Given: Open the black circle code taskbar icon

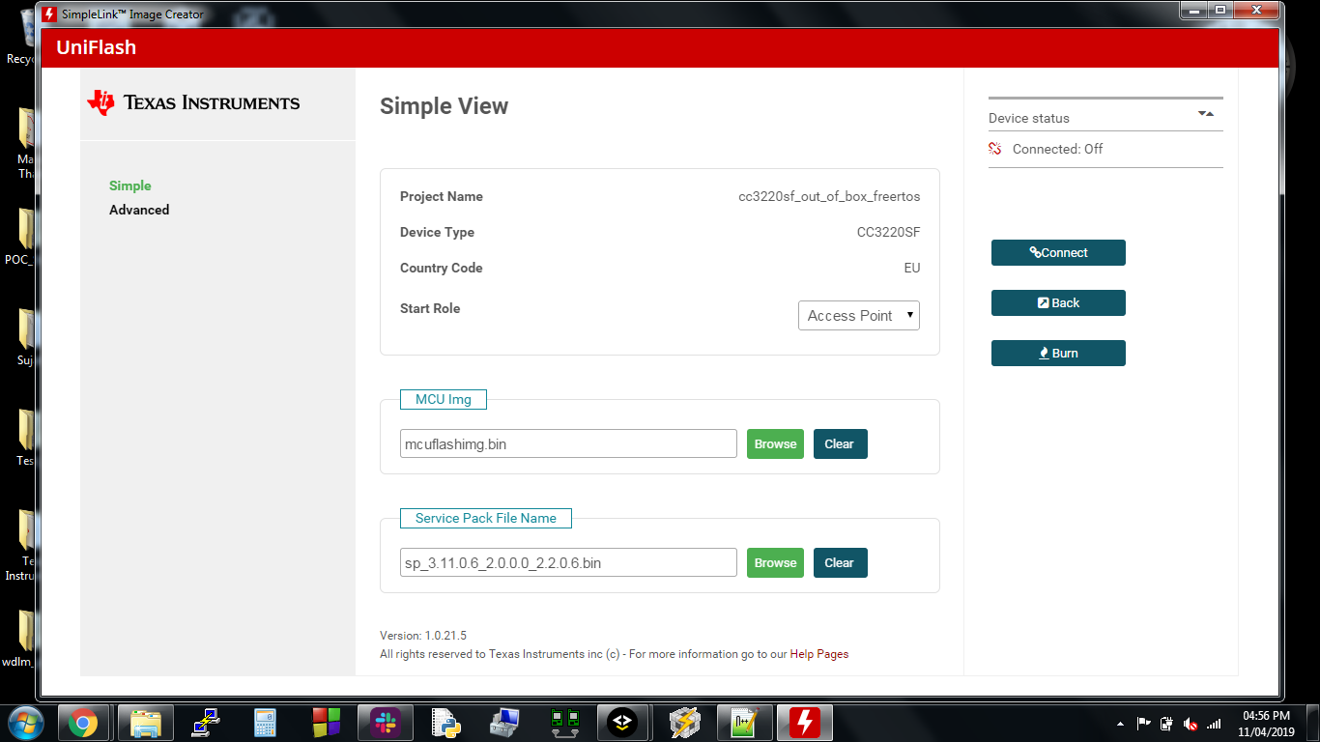Looking at the screenshot, I should click(623, 723).
